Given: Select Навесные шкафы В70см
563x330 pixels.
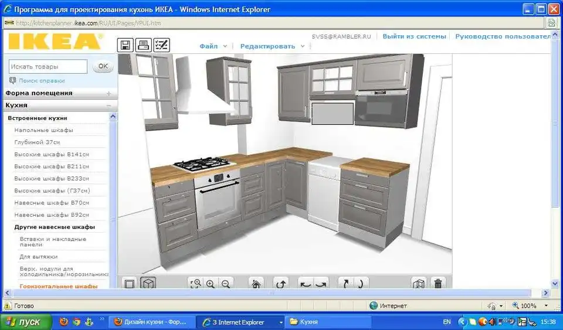Looking at the screenshot, I should (x=52, y=203).
